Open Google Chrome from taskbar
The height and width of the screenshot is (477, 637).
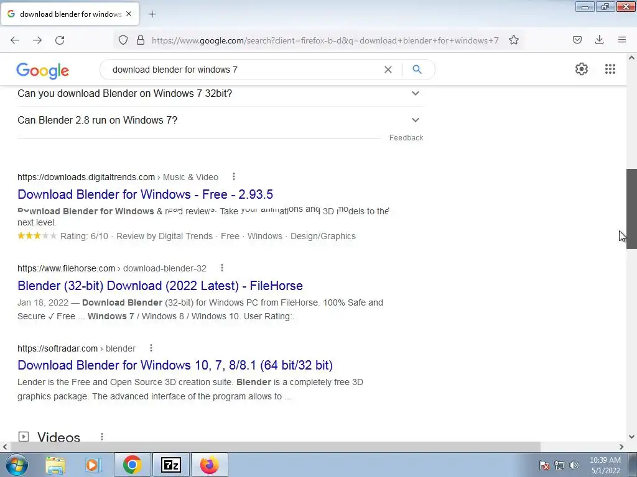132,465
